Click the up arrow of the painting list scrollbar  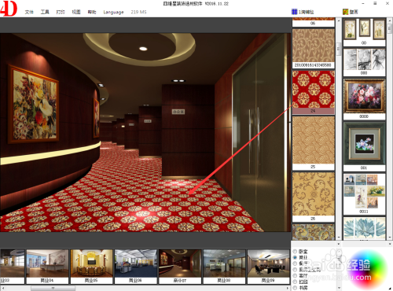tap(390, 20)
